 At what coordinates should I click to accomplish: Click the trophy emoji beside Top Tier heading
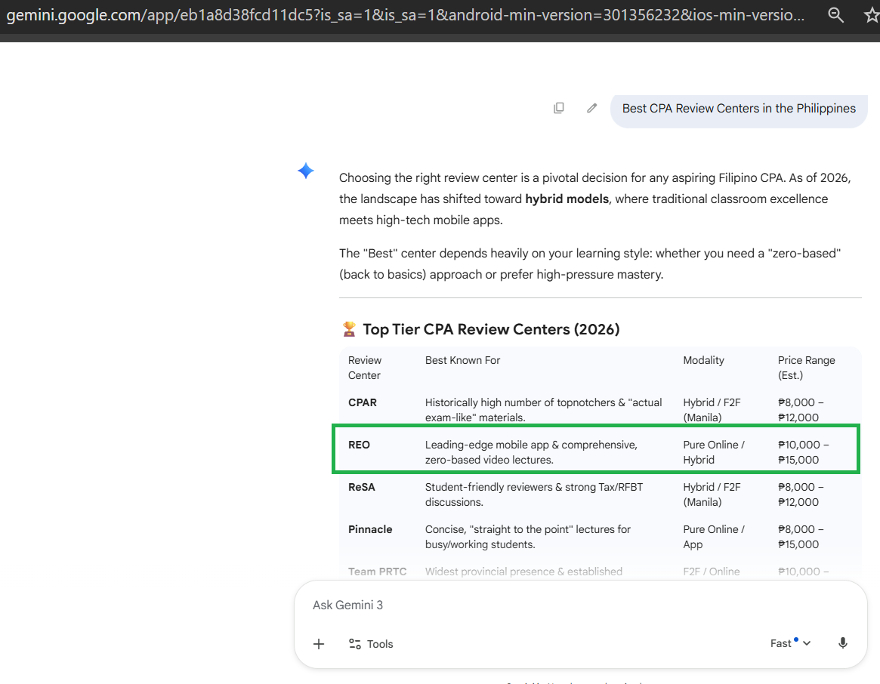[349, 329]
